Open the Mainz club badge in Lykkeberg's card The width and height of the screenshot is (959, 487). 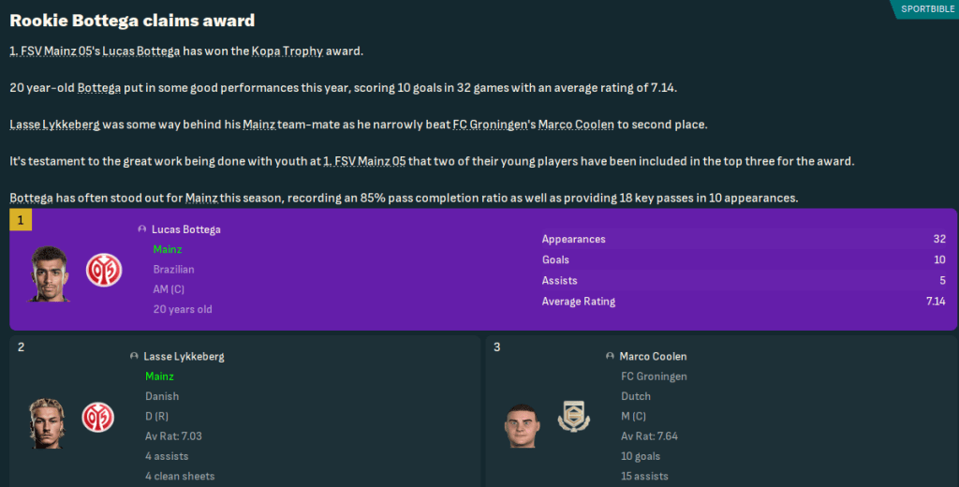click(x=96, y=417)
